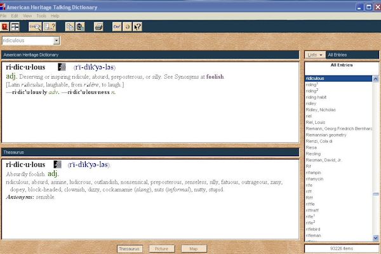This screenshot has width=381, height=254.
Task: Click the Picture button
Action: (x=161, y=249)
